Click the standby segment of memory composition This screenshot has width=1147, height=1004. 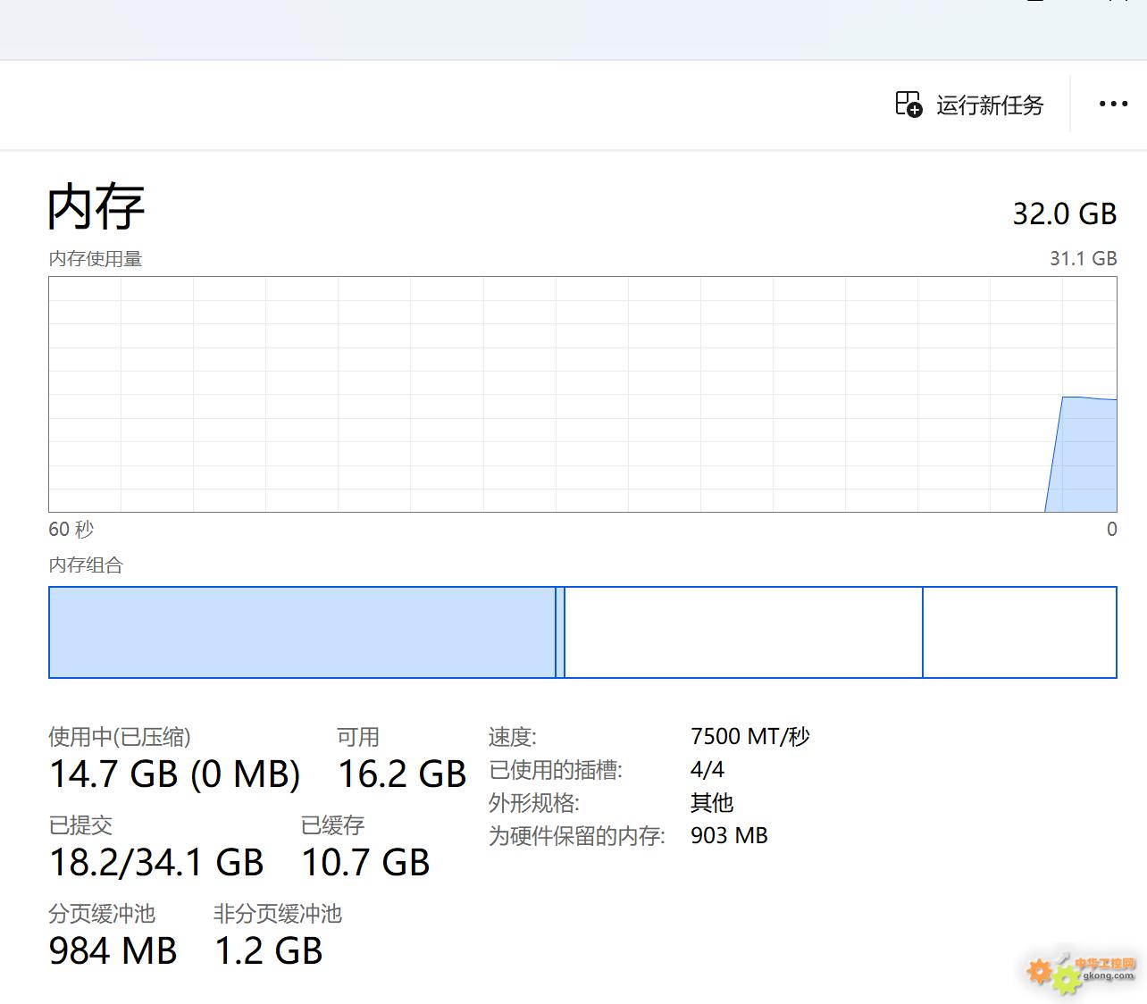743,632
